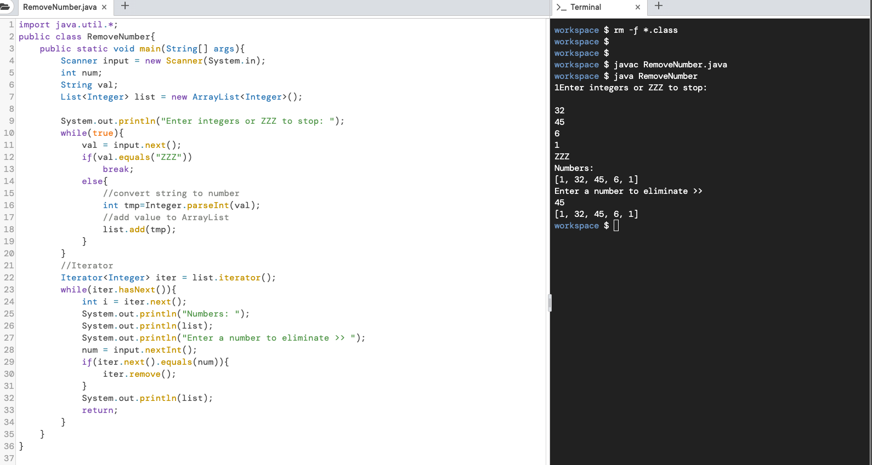Click 'list.add(tmp);' line

pos(139,229)
